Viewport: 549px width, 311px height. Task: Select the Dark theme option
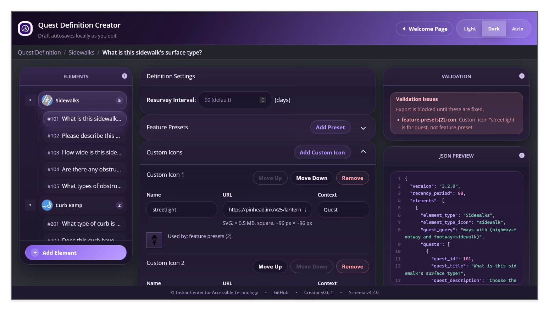pos(494,29)
